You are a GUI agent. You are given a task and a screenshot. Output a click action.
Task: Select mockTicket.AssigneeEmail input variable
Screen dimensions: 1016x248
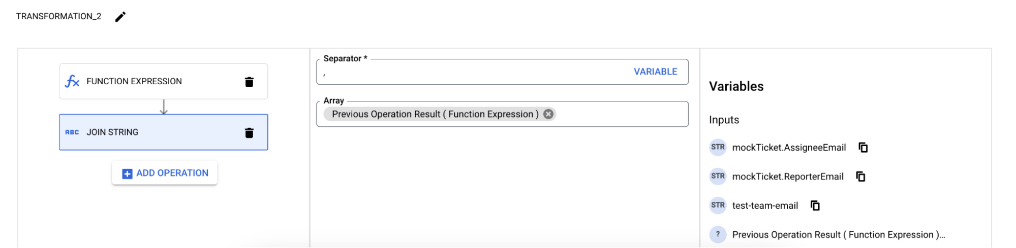(x=788, y=148)
